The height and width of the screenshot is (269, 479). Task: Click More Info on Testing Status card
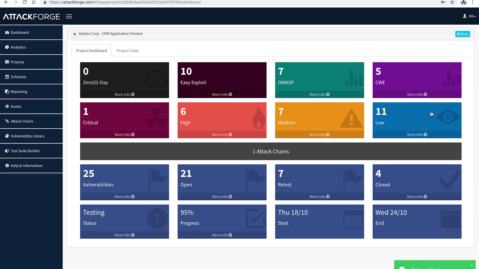tap(125, 235)
